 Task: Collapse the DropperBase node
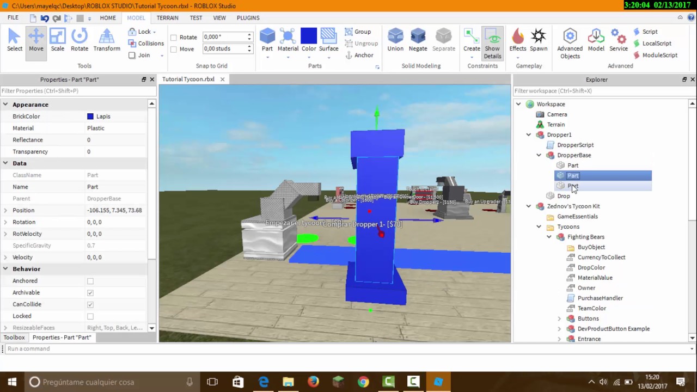point(539,155)
